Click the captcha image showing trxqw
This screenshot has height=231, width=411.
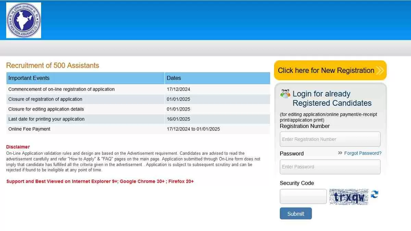(348, 196)
